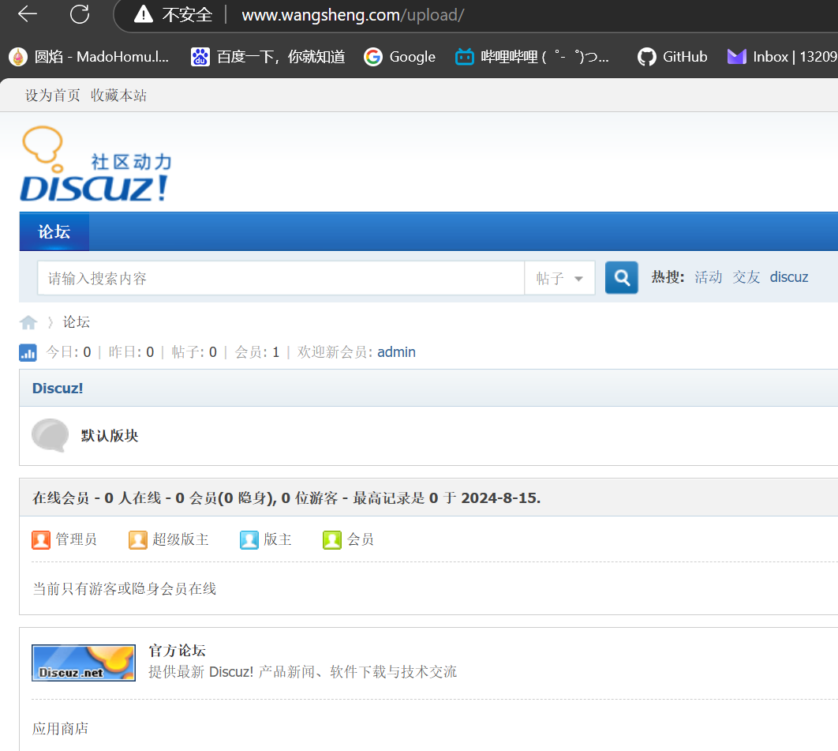Click the 默认版块 speech bubble icon
Viewport: 838px width, 751px height.
click(51, 435)
